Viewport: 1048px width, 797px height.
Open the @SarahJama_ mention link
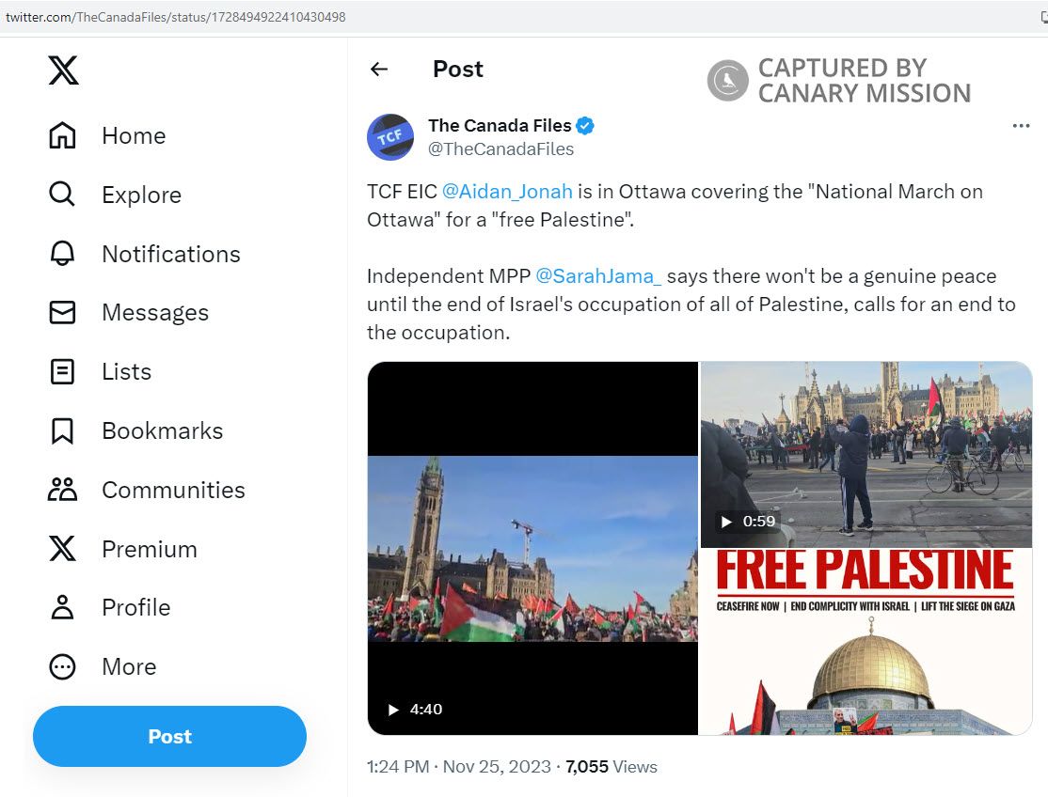[x=598, y=276]
